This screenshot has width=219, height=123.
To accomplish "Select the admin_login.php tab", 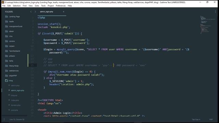I will tap(47, 12).
